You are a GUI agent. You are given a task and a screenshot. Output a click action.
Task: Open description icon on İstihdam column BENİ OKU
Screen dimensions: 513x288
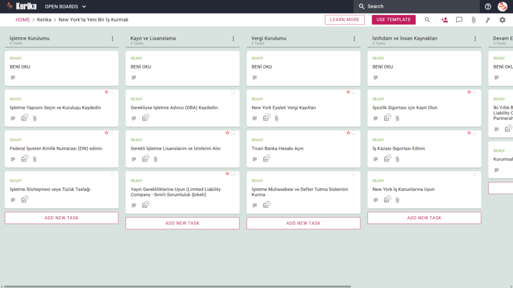click(x=376, y=77)
